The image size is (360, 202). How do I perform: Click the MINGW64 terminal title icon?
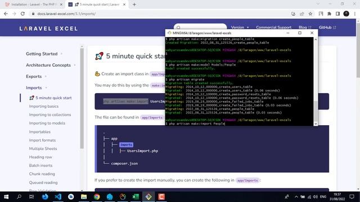tap(169, 33)
